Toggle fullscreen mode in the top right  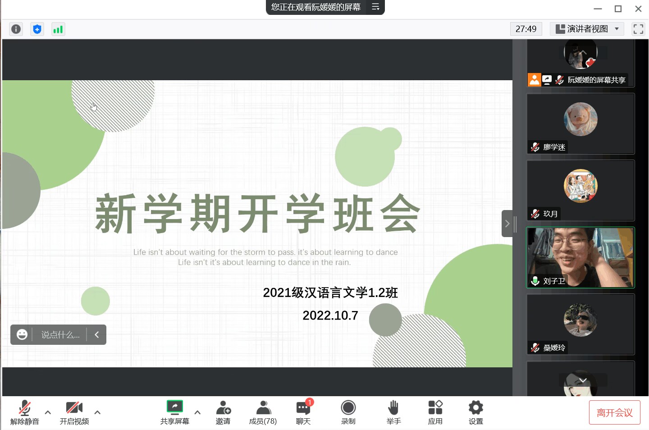(x=638, y=29)
